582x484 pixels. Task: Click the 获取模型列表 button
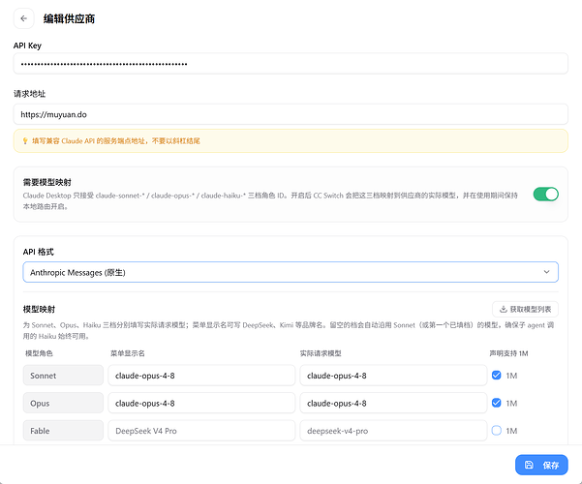[525, 309]
